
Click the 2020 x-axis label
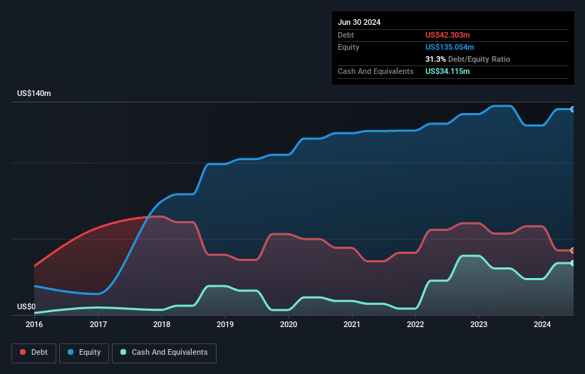(289, 324)
